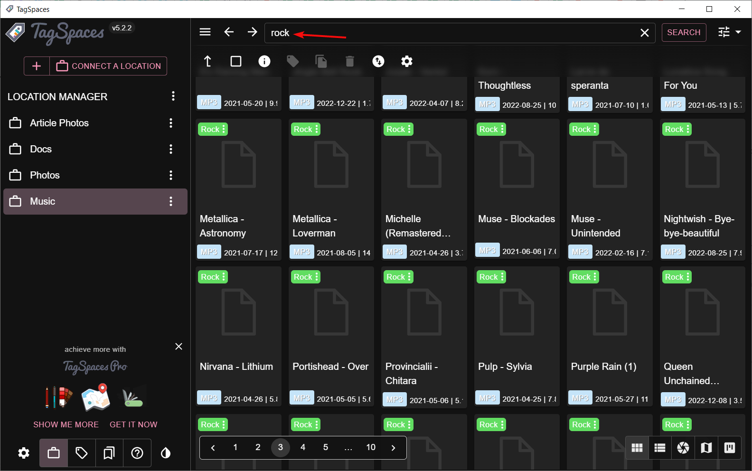Open application settings gear in sidebar
752x471 pixels.
(24, 453)
